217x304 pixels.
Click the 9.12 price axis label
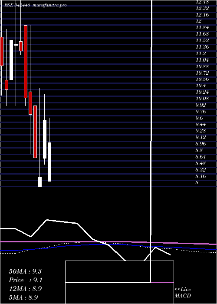201,137
